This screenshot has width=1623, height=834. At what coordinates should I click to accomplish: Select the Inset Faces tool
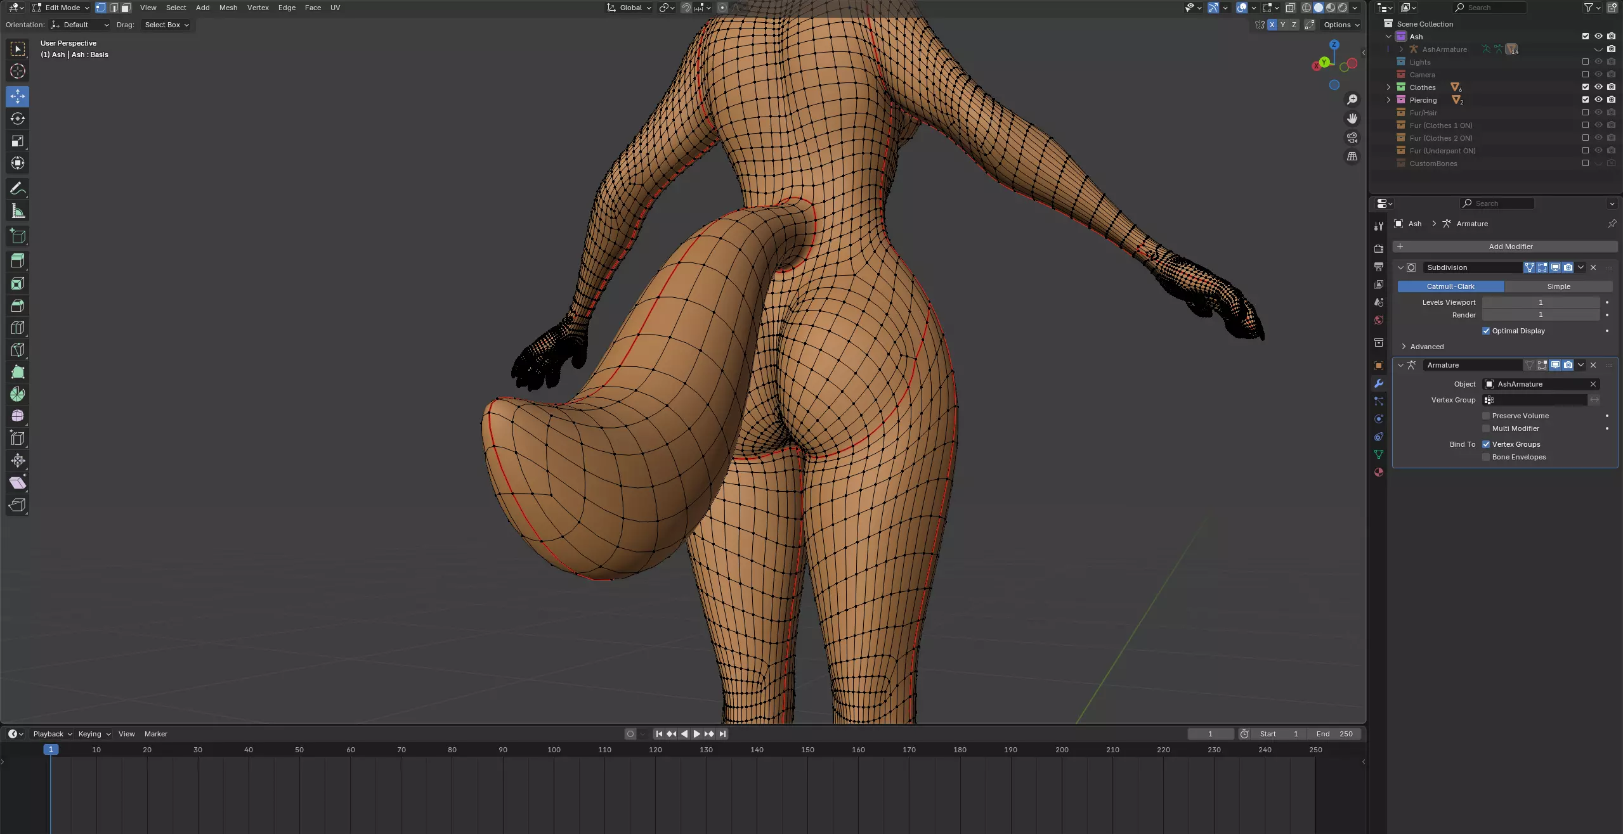tap(18, 283)
